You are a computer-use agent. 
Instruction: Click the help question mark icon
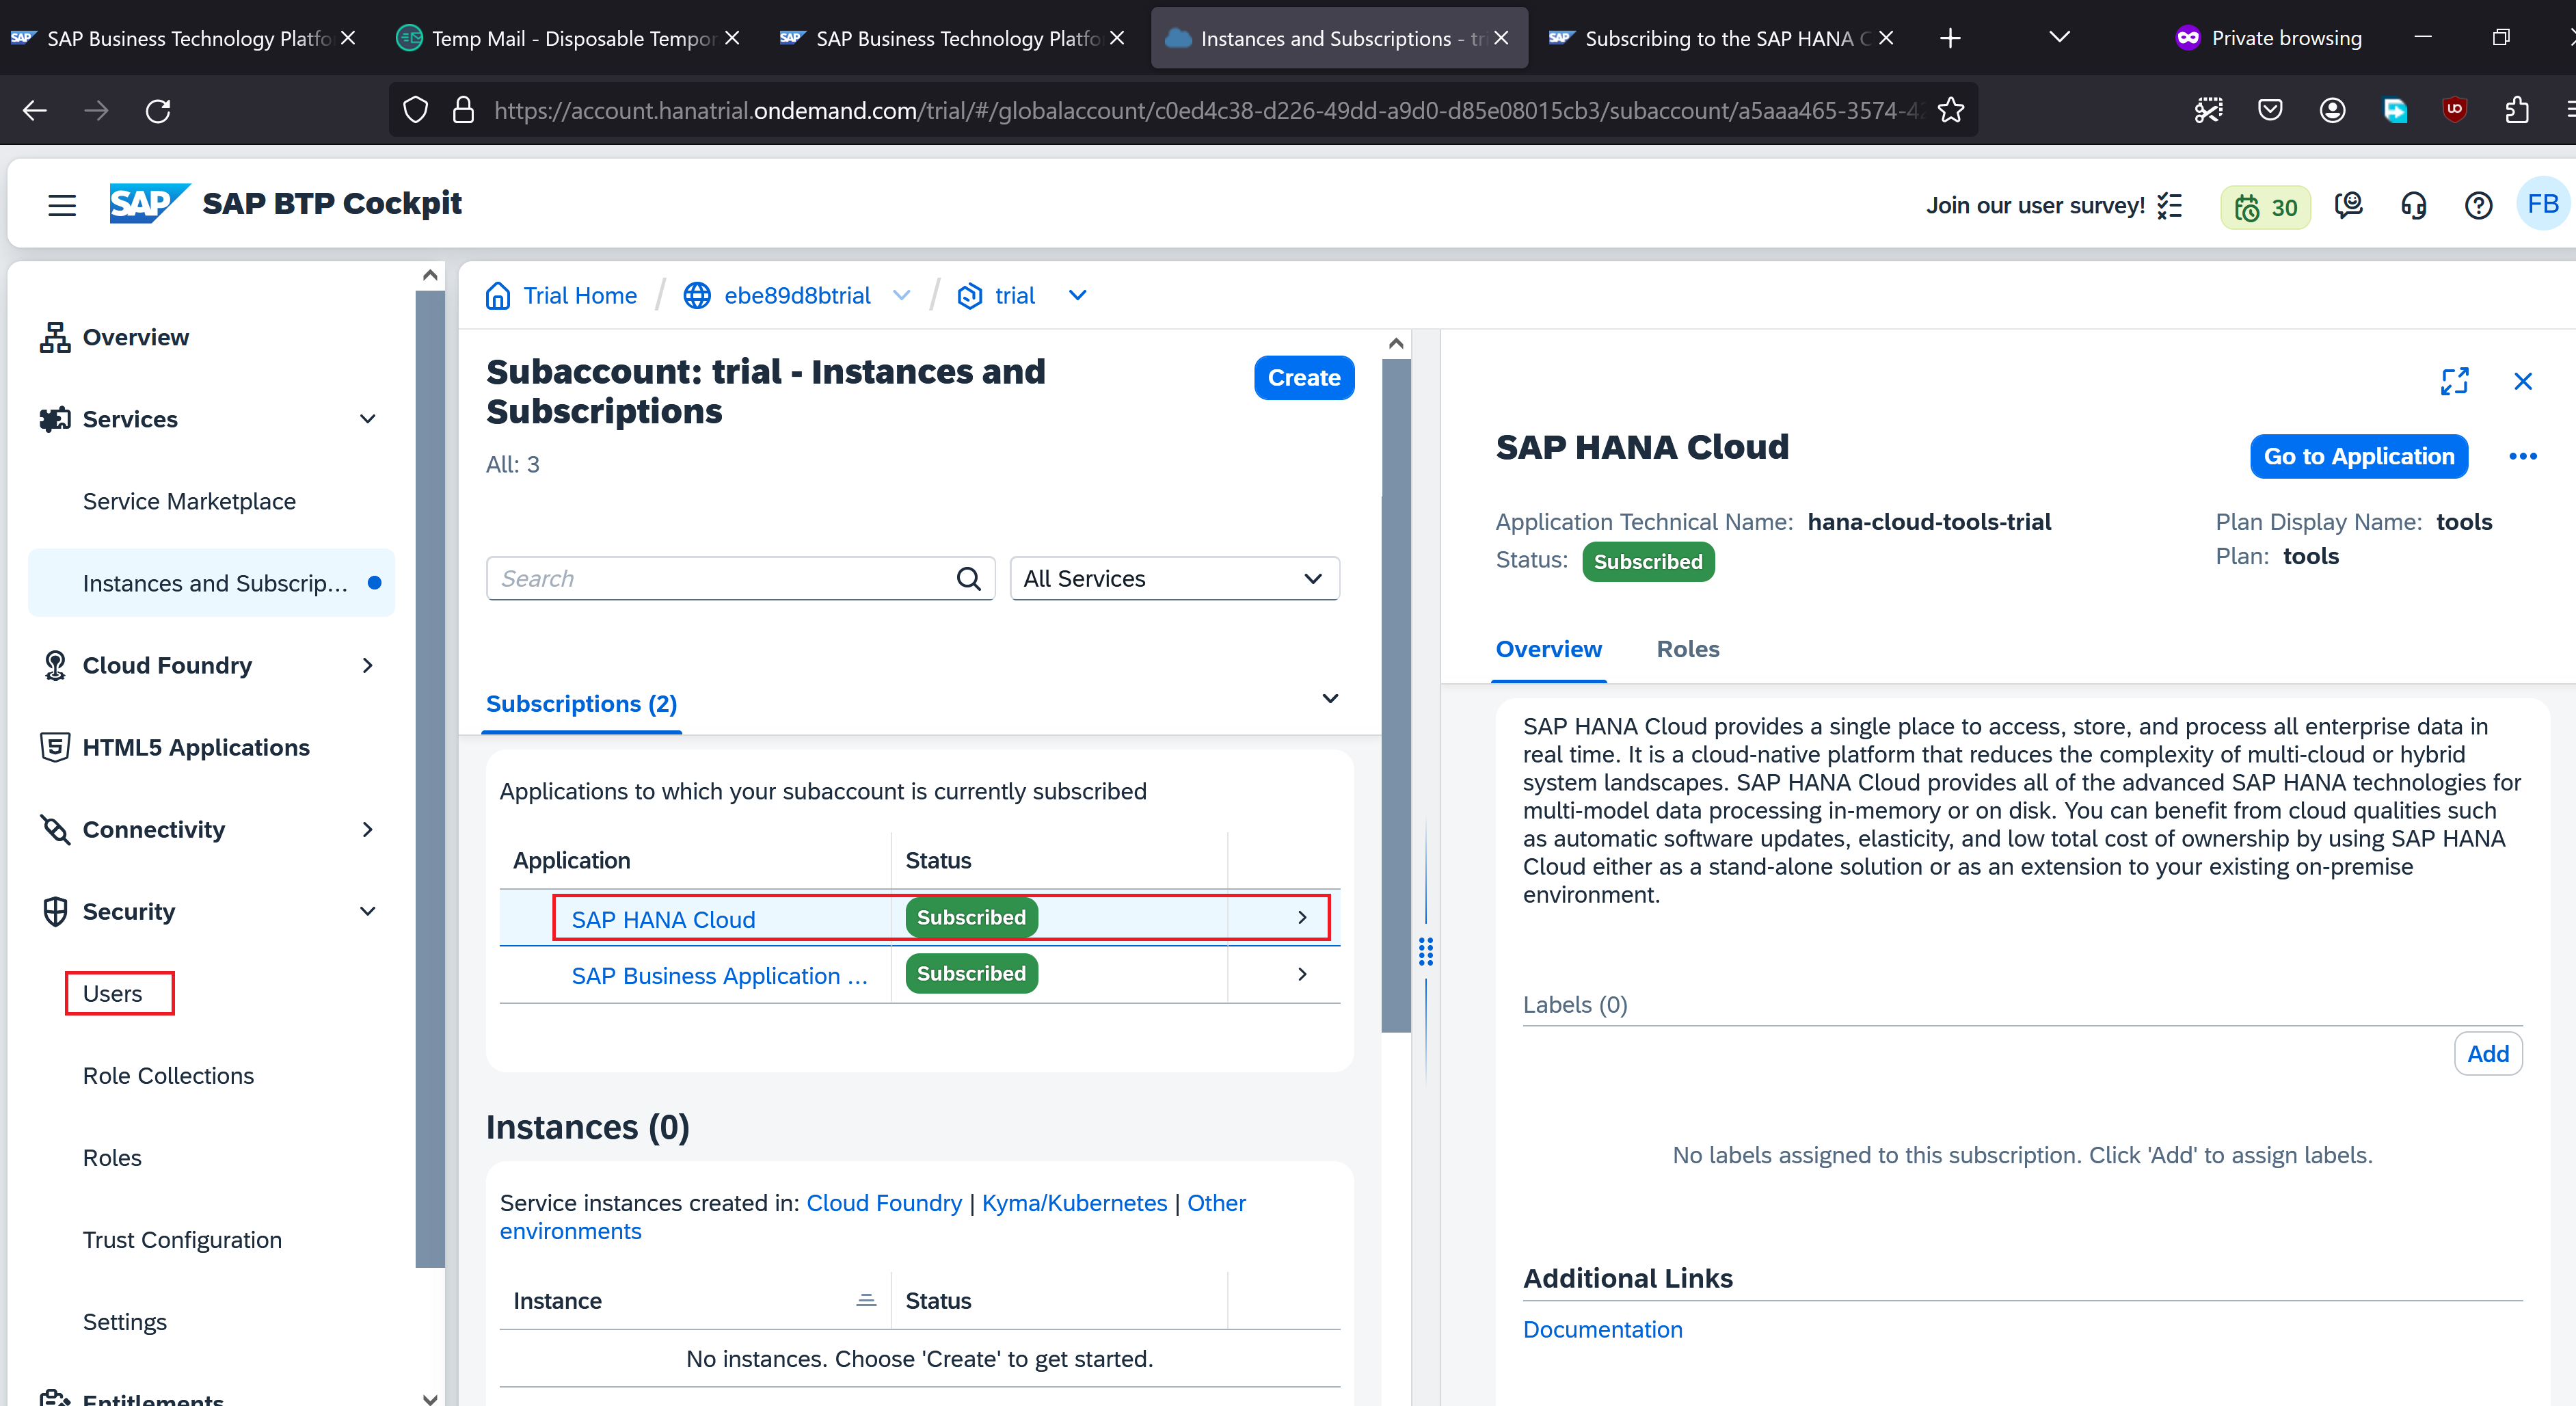(x=2478, y=205)
